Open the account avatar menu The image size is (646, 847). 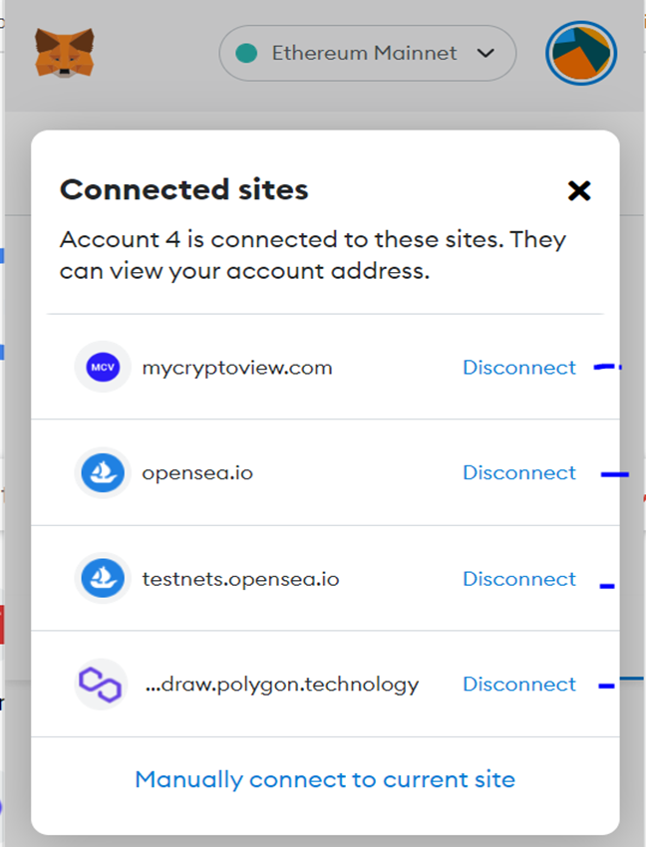pyautogui.click(x=581, y=53)
